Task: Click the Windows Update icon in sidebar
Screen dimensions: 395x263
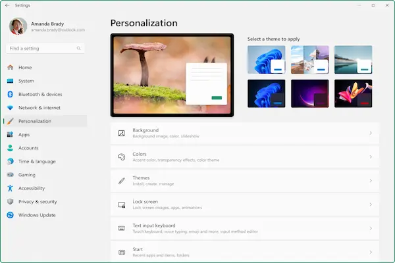Action: pyautogui.click(x=10, y=215)
